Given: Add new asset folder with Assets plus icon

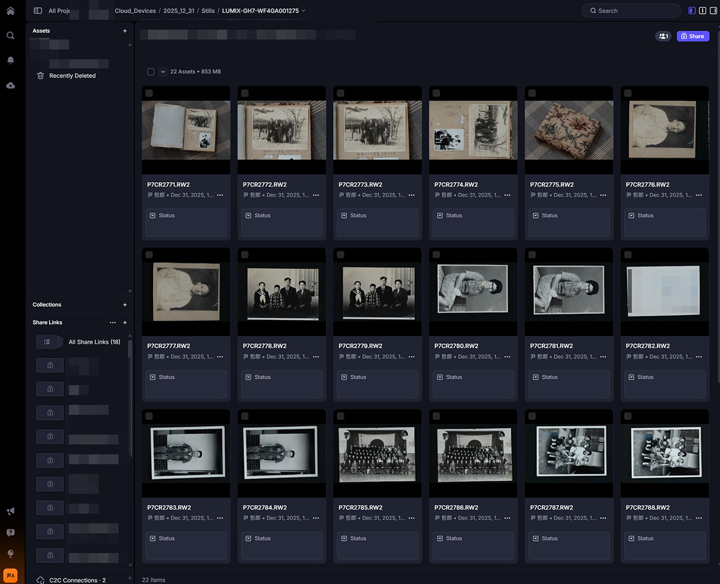Looking at the screenshot, I should pyautogui.click(x=125, y=31).
